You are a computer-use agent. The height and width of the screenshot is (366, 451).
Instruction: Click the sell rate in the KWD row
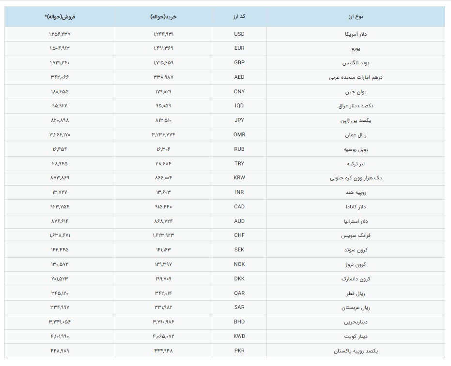point(60,337)
